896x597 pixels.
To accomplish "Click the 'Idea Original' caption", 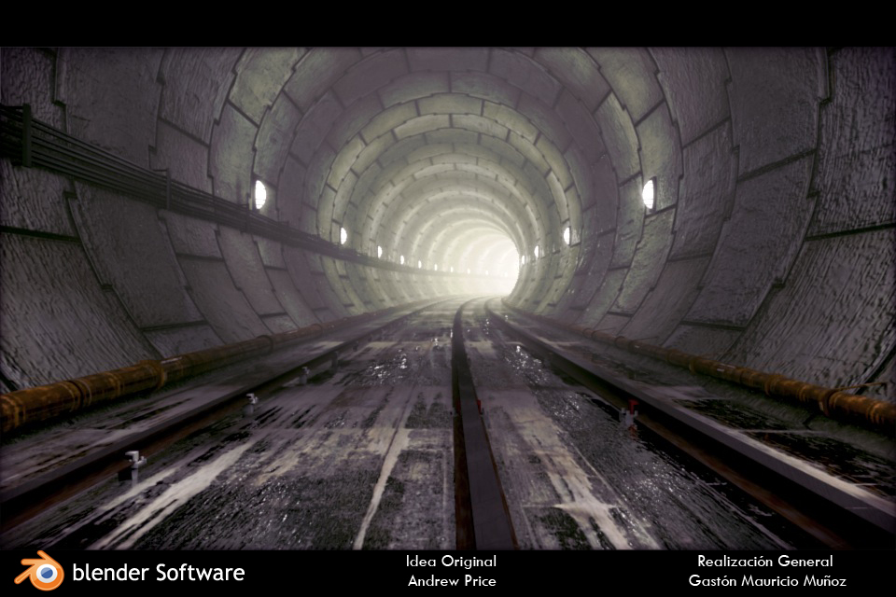I will point(451,562).
